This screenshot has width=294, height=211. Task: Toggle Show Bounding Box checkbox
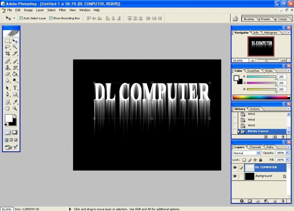point(51,18)
